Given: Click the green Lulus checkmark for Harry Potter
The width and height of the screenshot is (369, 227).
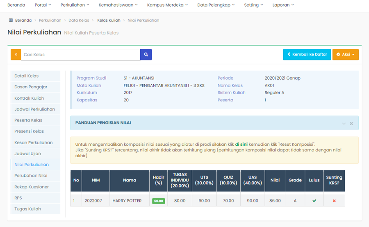Looking at the screenshot, I should pyautogui.click(x=314, y=201).
